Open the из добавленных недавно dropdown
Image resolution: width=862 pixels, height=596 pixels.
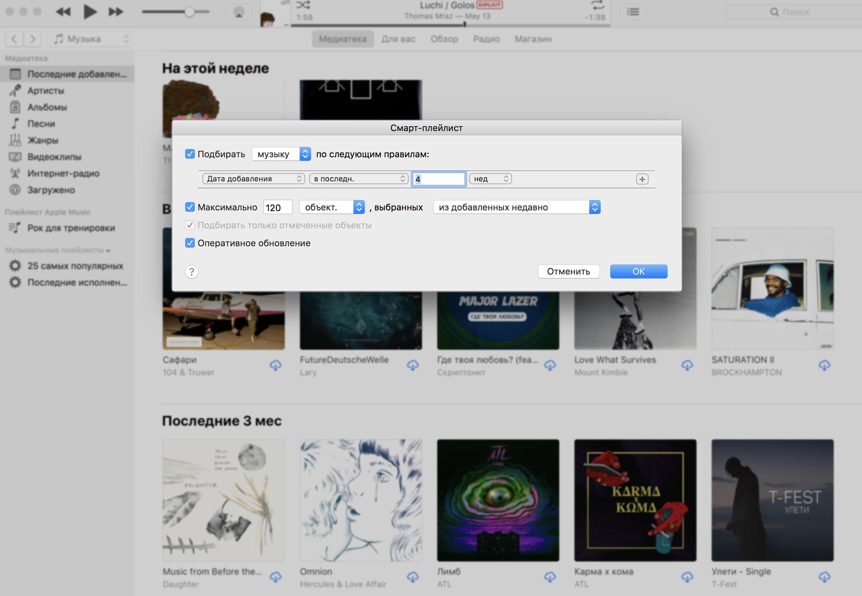coord(517,207)
